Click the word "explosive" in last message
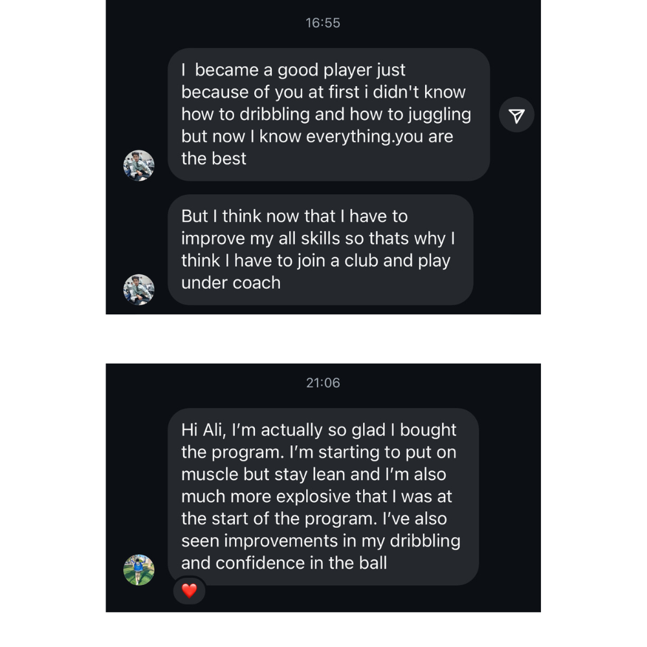 [x=316, y=496]
